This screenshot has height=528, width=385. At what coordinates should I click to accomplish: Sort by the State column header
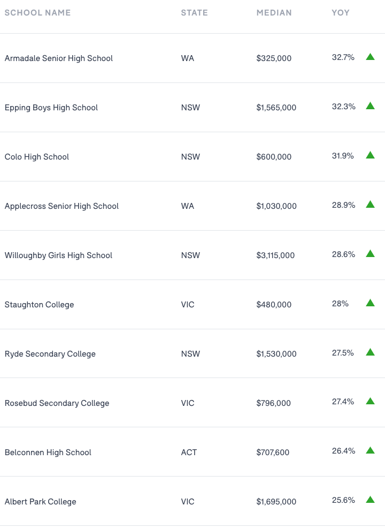coord(194,13)
